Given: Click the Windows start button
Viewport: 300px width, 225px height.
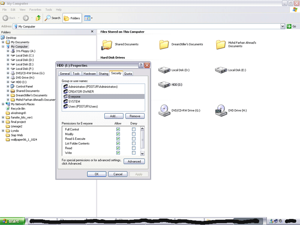Looking at the screenshot, I should click(12, 221).
